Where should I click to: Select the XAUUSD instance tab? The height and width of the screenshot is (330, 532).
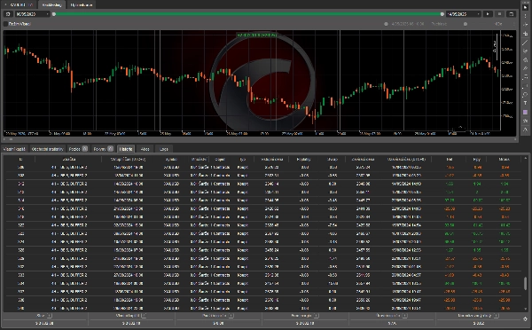[x=19, y=4]
